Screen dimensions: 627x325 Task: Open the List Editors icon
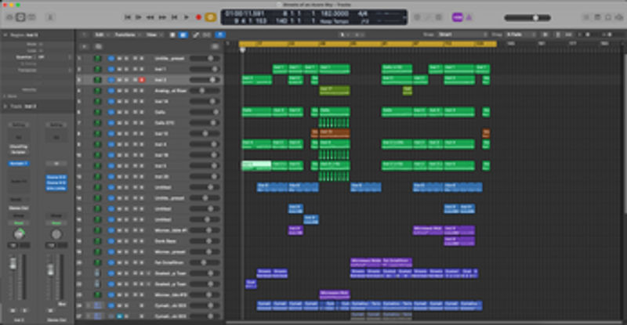(586, 17)
